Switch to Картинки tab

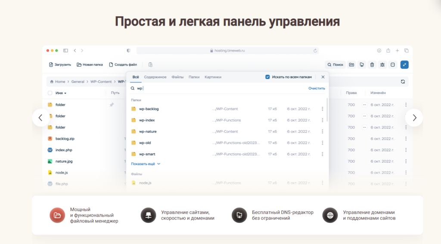[x=213, y=77]
